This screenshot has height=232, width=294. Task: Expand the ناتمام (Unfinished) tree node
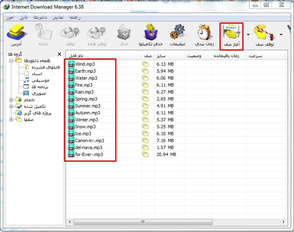(11, 100)
